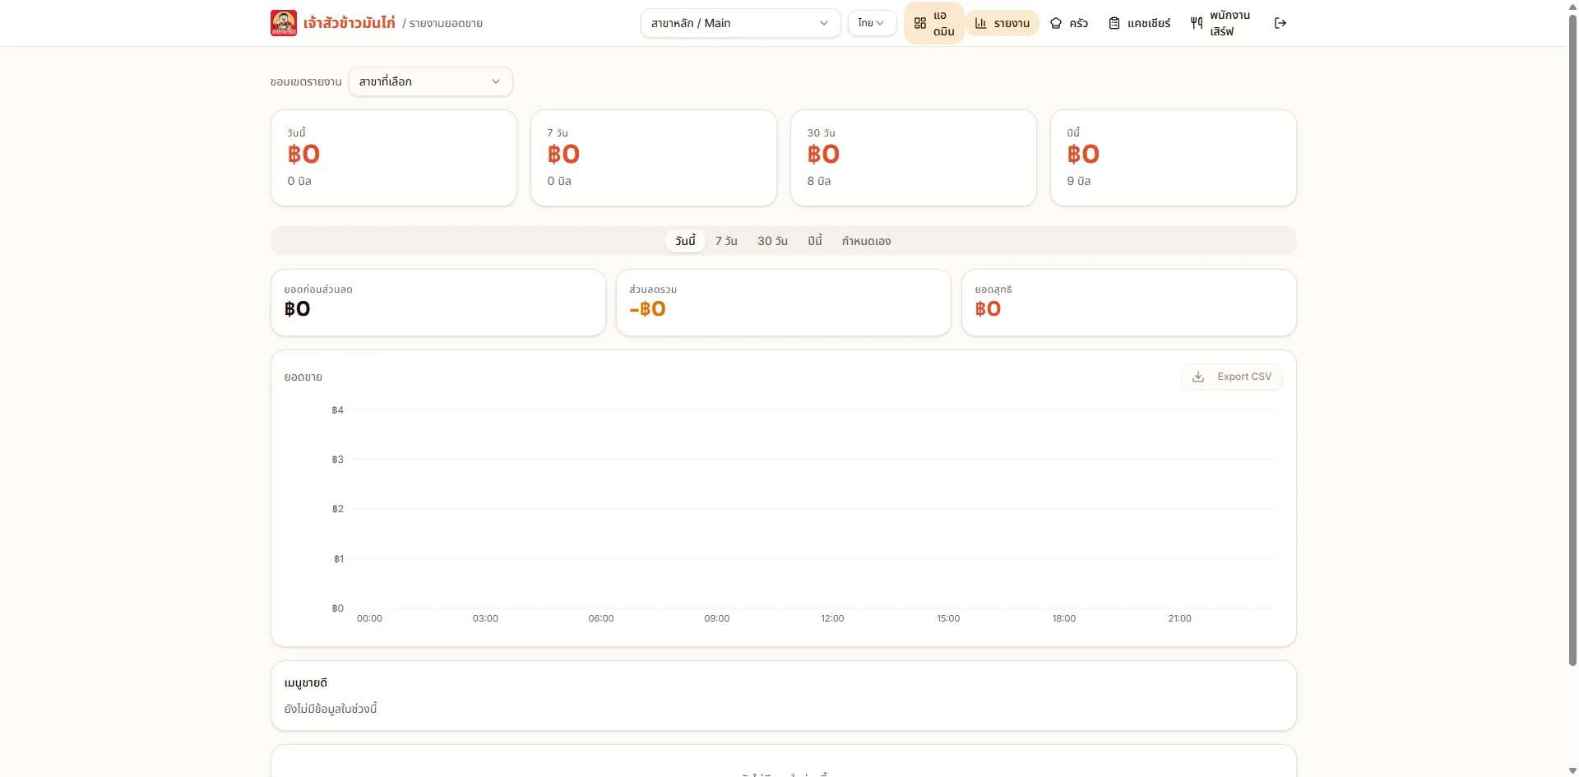Click the ยอดขาย chart heading

(x=303, y=377)
